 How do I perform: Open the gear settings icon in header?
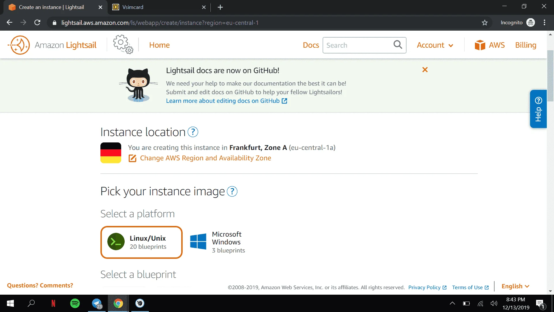click(x=123, y=44)
